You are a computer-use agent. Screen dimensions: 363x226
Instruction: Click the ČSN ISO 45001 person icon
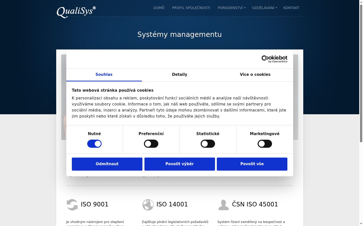pos(223,205)
